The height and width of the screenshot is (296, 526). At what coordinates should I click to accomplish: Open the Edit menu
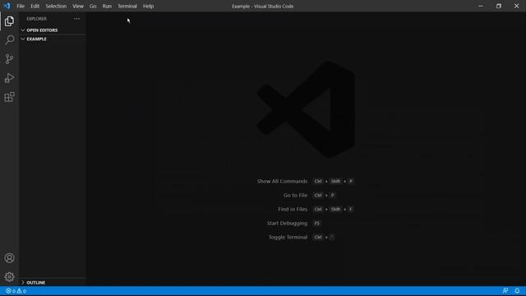(35, 6)
